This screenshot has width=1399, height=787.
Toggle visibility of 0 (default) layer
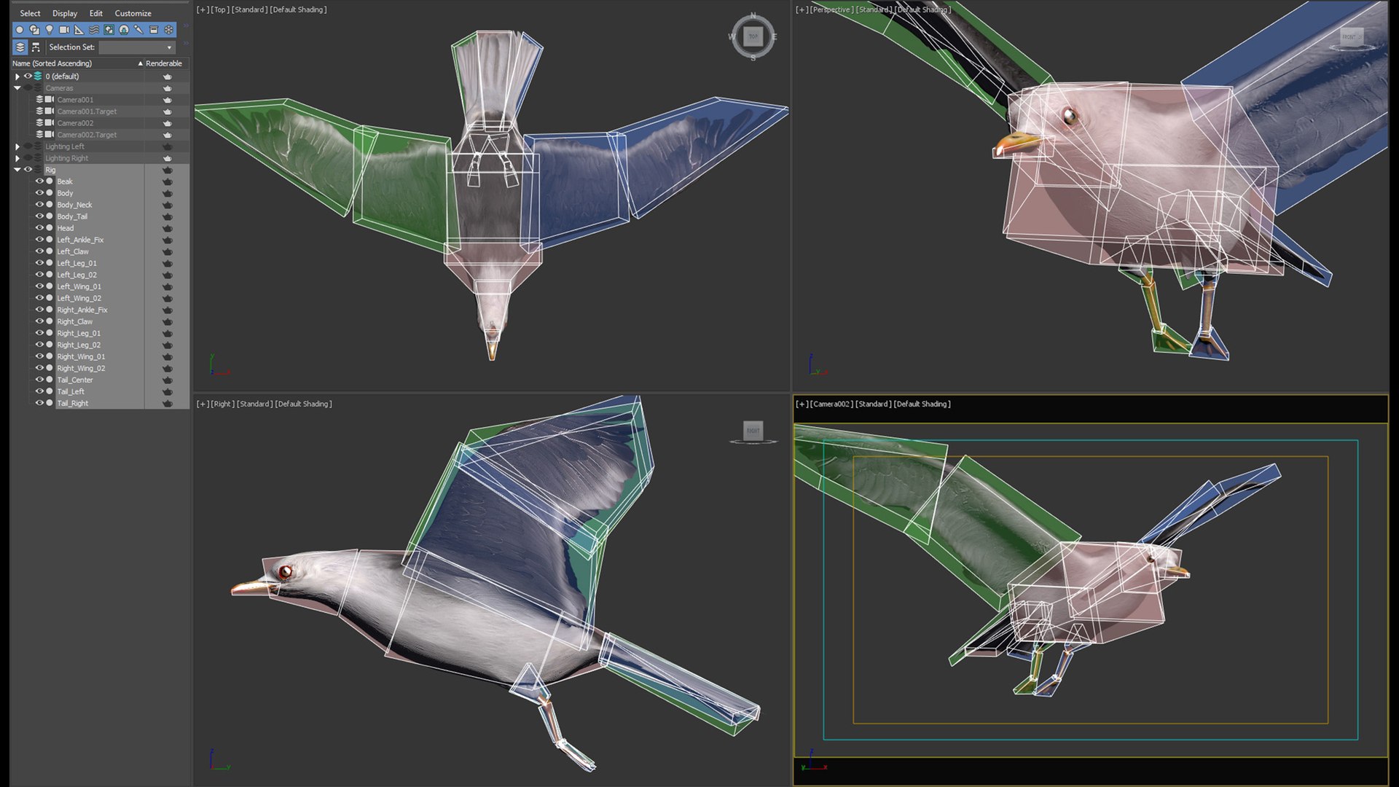pos(28,77)
